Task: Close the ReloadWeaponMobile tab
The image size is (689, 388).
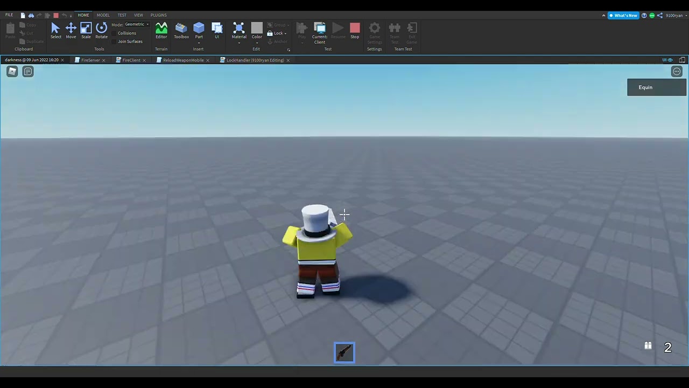Action: [x=208, y=60]
